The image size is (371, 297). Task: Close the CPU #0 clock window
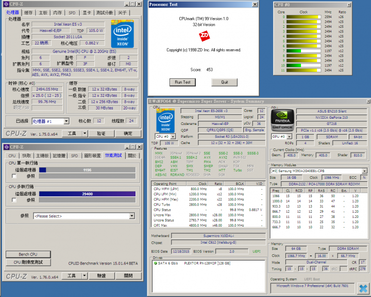[349, 5]
